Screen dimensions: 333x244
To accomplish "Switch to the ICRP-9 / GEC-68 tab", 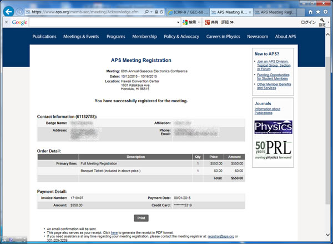I will [188, 12].
